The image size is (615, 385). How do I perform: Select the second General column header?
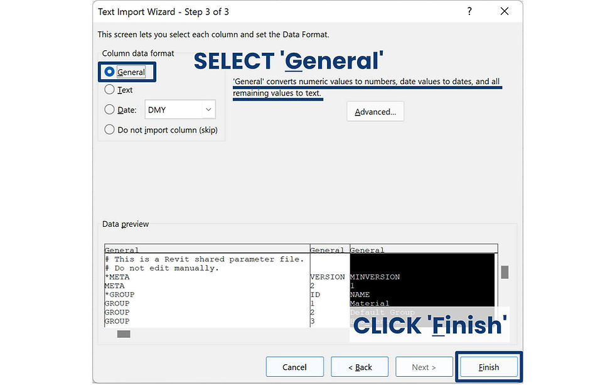pos(329,249)
